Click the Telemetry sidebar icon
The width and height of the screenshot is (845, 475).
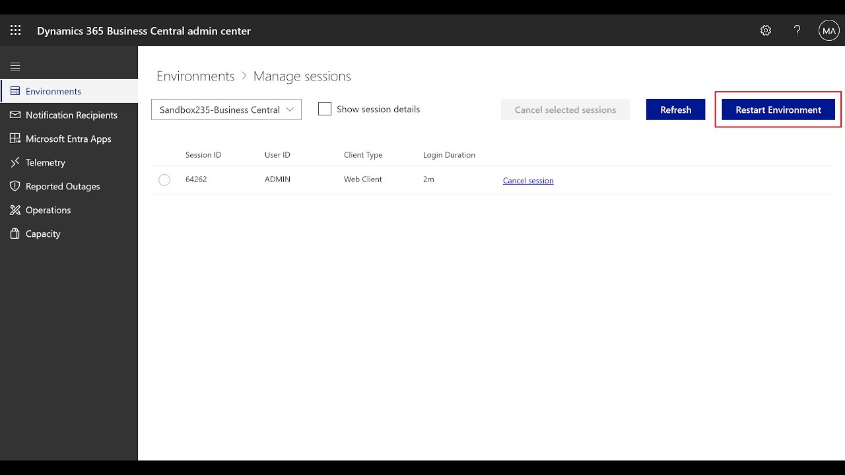pyautogui.click(x=15, y=162)
